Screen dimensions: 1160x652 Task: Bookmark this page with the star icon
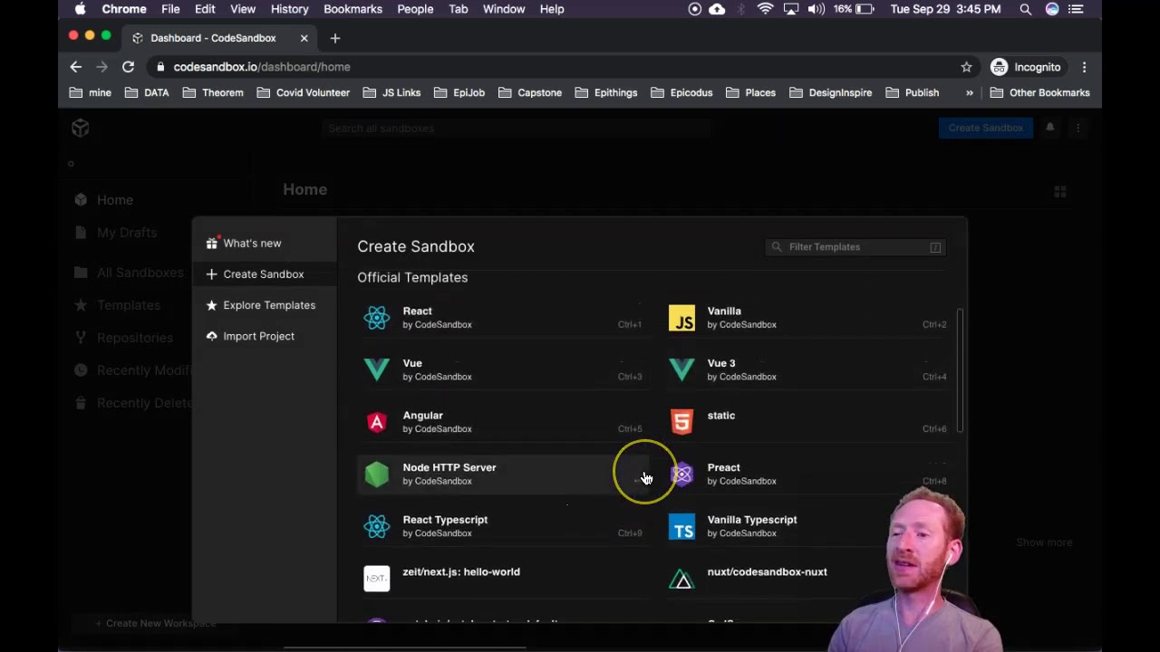coord(966,67)
